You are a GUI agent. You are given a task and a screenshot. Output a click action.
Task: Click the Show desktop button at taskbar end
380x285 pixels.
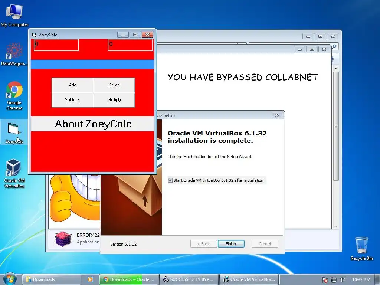point(378,279)
